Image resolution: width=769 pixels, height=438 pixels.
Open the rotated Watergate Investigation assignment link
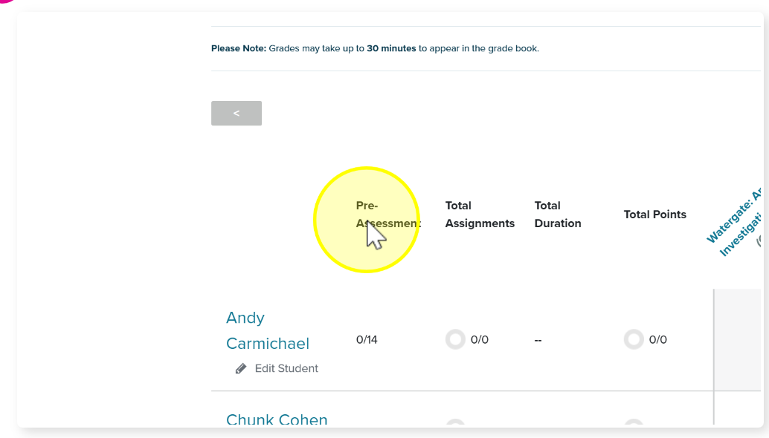point(736,223)
